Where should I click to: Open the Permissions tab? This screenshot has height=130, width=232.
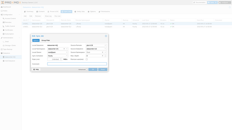pyautogui.click(x=104, y=11)
